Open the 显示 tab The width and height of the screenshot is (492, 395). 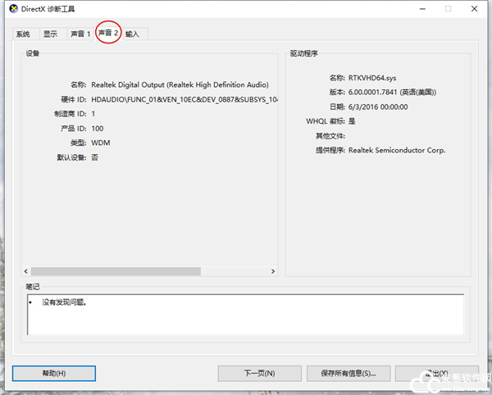point(51,34)
